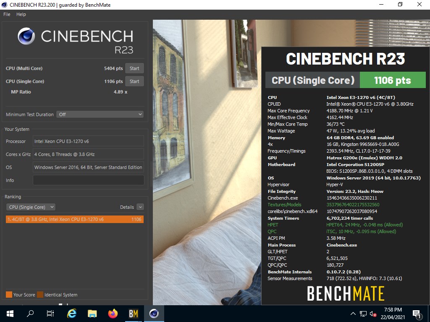Switch to Cinebench taskbar icon
430x322 pixels.
[x=154, y=314]
